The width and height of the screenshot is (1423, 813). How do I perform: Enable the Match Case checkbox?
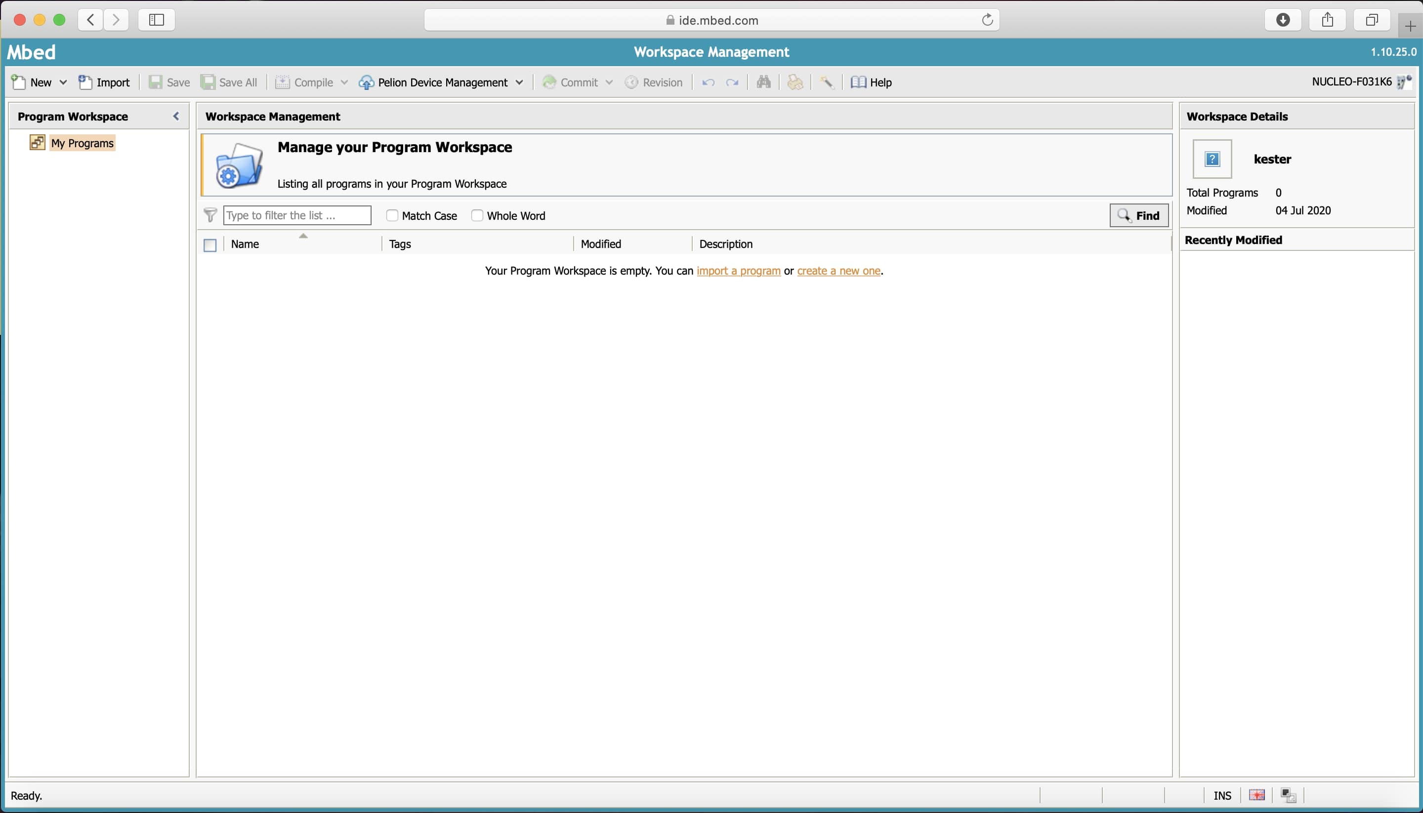[392, 215]
